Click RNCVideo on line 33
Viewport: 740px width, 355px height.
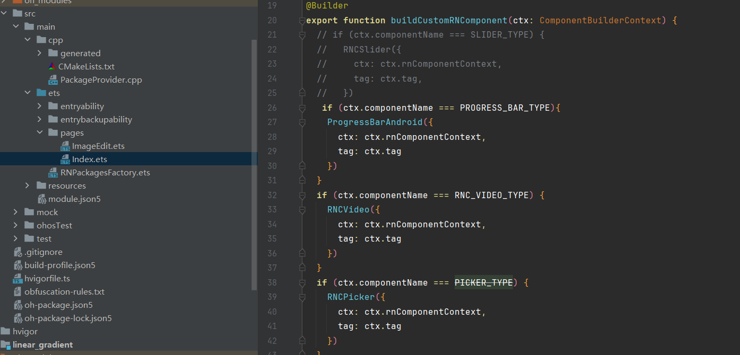point(349,210)
